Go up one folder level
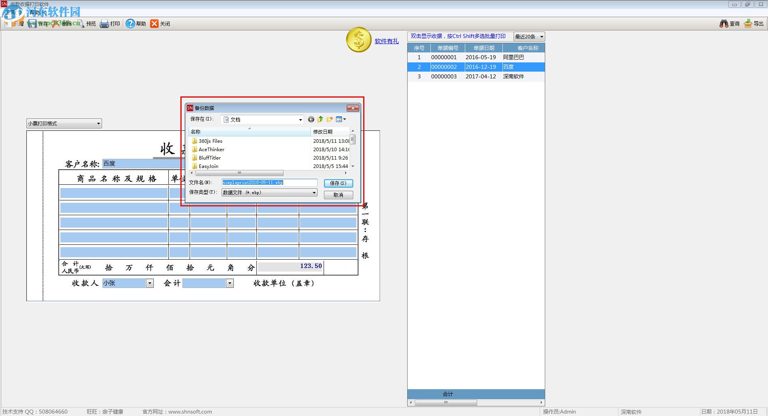 pos(320,120)
